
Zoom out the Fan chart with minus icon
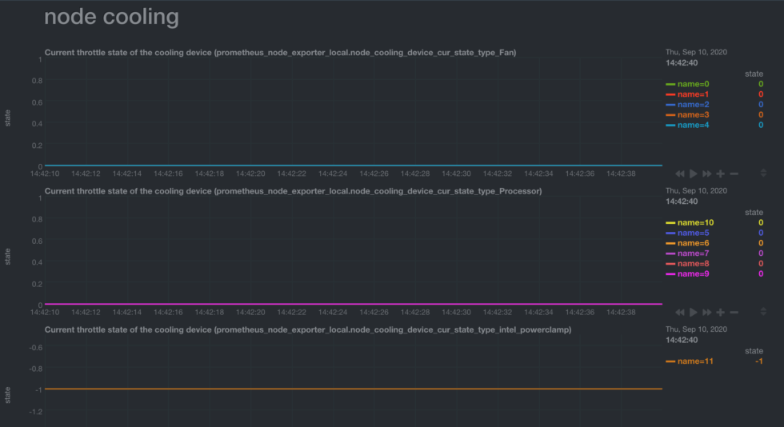point(734,174)
